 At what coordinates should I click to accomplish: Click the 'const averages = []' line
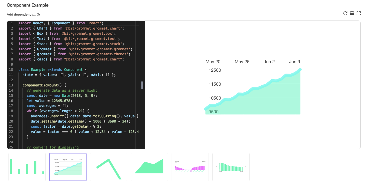click(47, 106)
